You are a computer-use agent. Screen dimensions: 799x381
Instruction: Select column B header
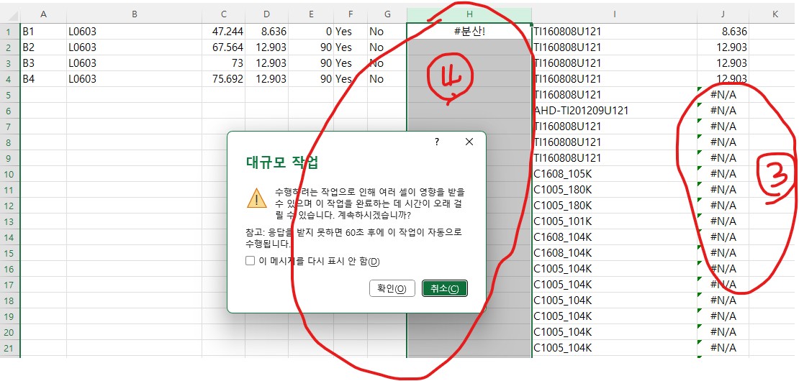[134, 14]
